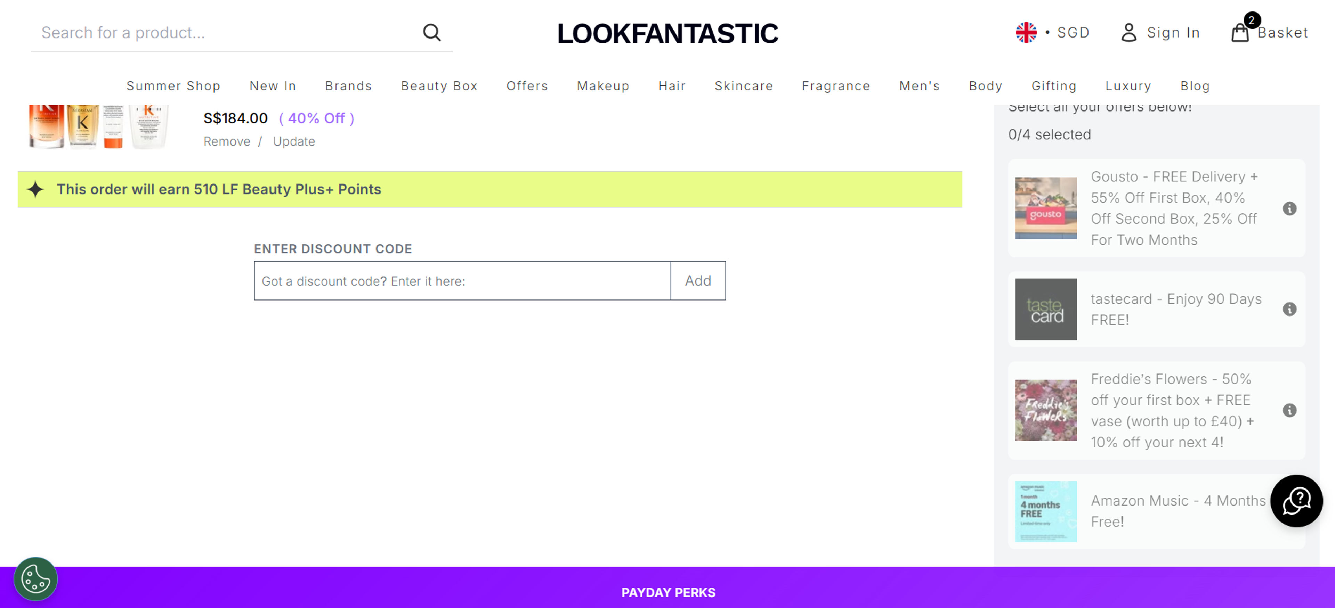
Task: Click the Beauty Plus+ Points message
Action: [x=219, y=190]
